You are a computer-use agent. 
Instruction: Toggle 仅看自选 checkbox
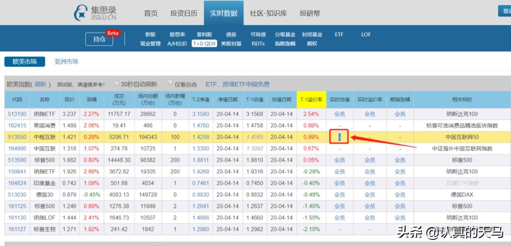pyautogui.click(x=170, y=83)
